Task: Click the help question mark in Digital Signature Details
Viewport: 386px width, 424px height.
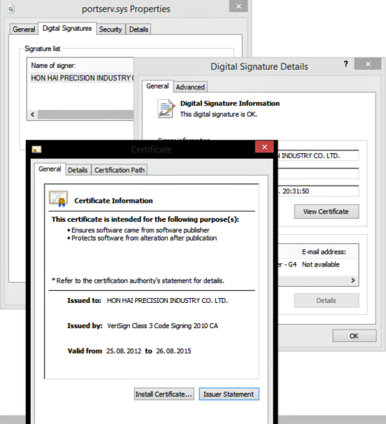Action: tap(346, 64)
